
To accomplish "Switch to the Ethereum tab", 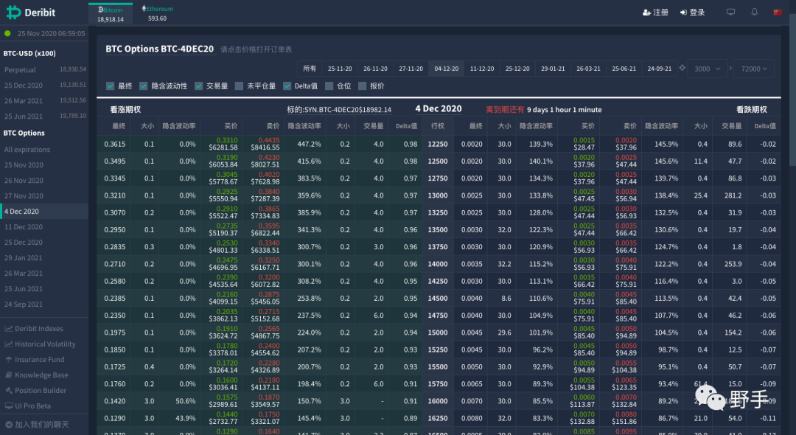I will 157,13.
